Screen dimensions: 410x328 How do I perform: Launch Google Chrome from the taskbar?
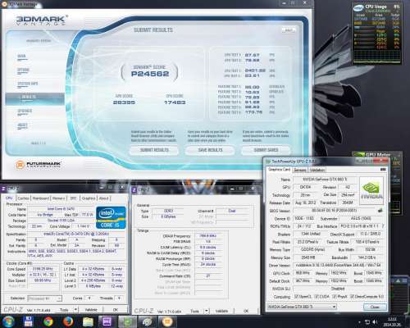pyautogui.click(x=48, y=322)
